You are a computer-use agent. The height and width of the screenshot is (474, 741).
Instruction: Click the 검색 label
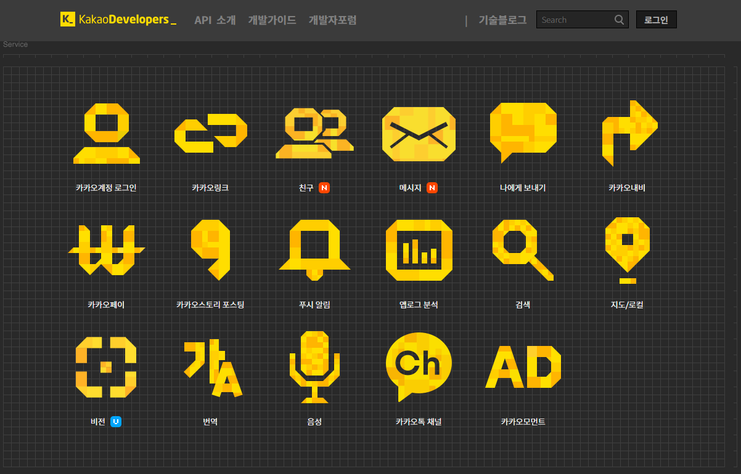pos(523,305)
